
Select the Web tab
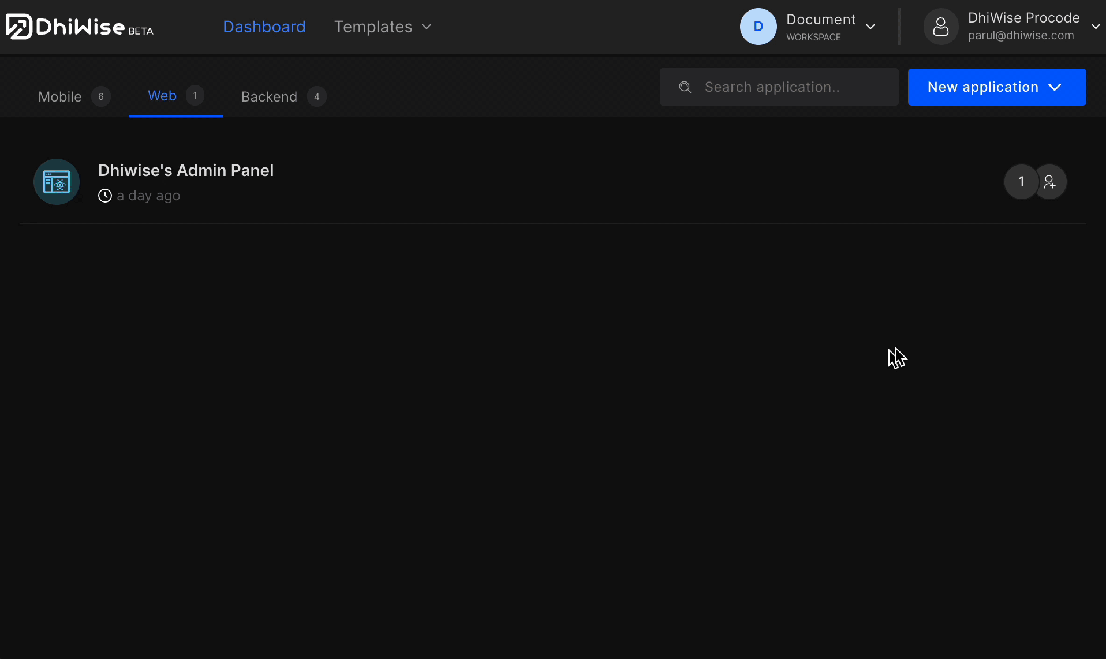pyautogui.click(x=175, y=96)
